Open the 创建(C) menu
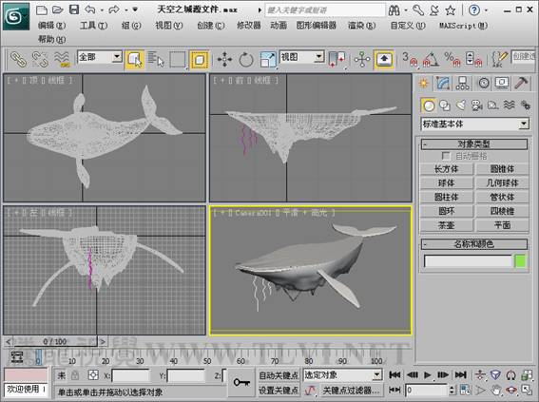 (211, 26)
